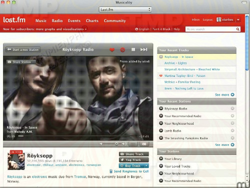Image resolution: width=250 pixels, height=188 pixels.
Task: Expand the Buy Track dropdown arrow
Action: [146, 166]
